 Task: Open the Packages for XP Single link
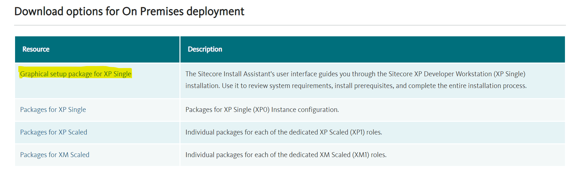pos(53,110)
